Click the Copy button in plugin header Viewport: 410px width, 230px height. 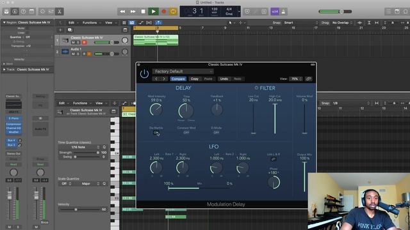195,79
